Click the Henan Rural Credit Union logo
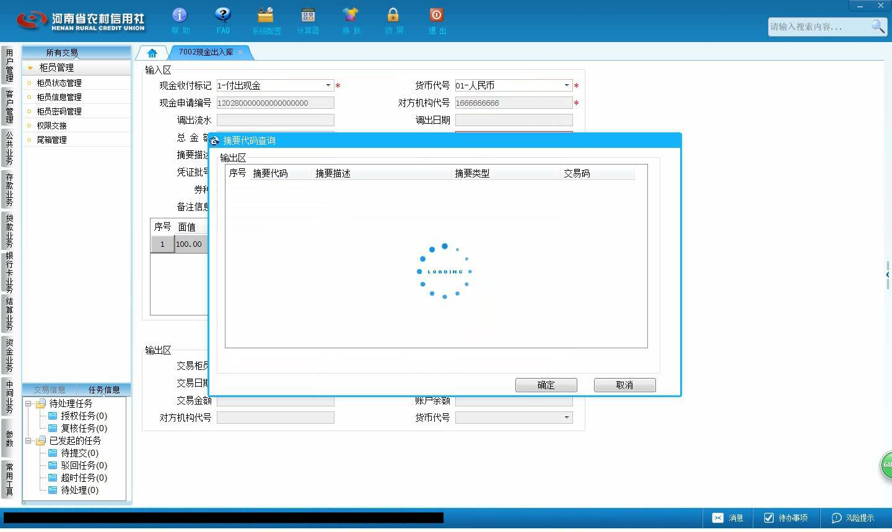Screen dimensions: 892x532 [x=81, y=20]
